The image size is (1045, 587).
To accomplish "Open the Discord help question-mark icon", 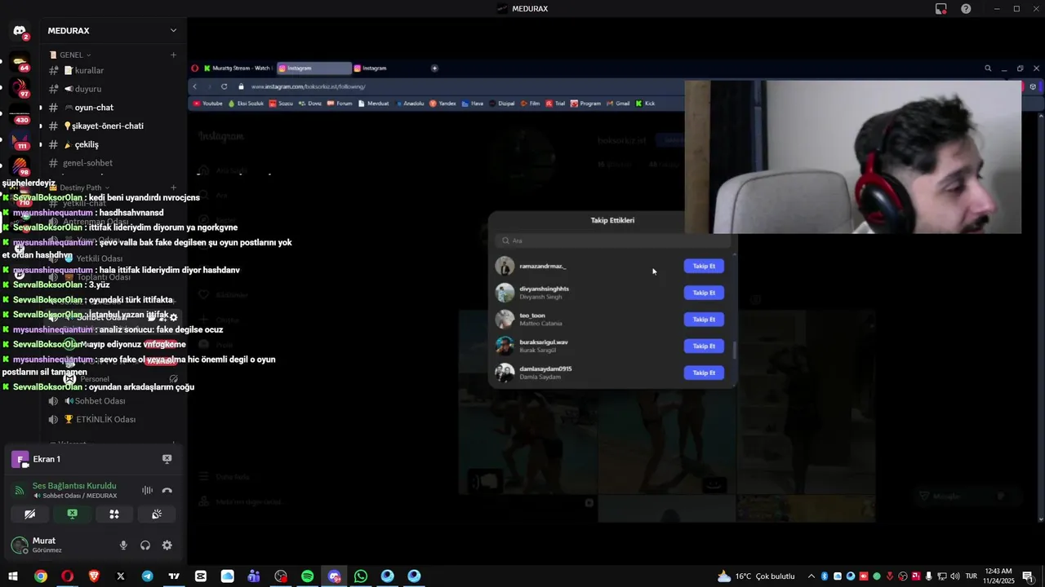I will point(967,9).
